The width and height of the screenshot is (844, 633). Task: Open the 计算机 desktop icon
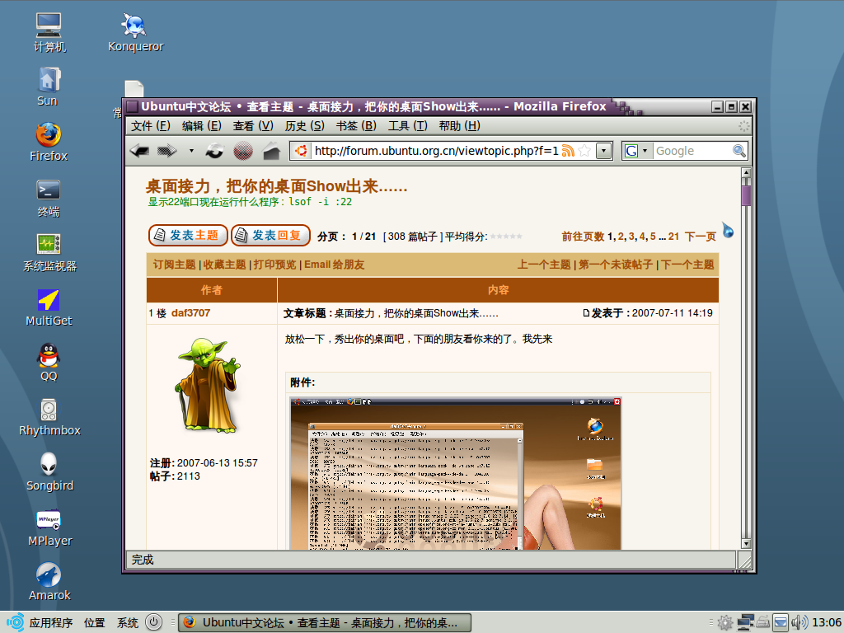(x=49, y=32)
